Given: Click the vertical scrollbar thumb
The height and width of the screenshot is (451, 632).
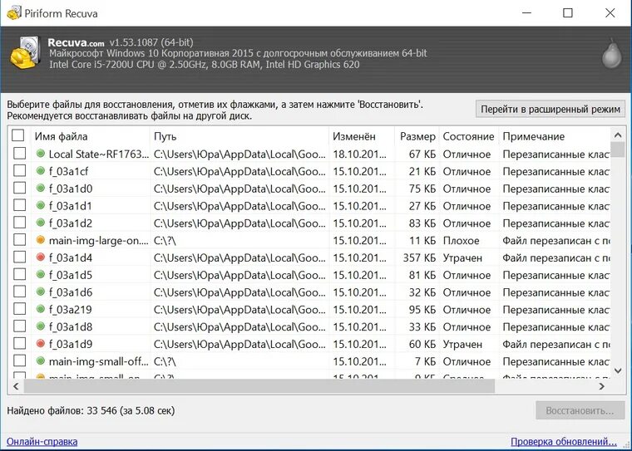Looking at the screenshot, I should point(618,150).
